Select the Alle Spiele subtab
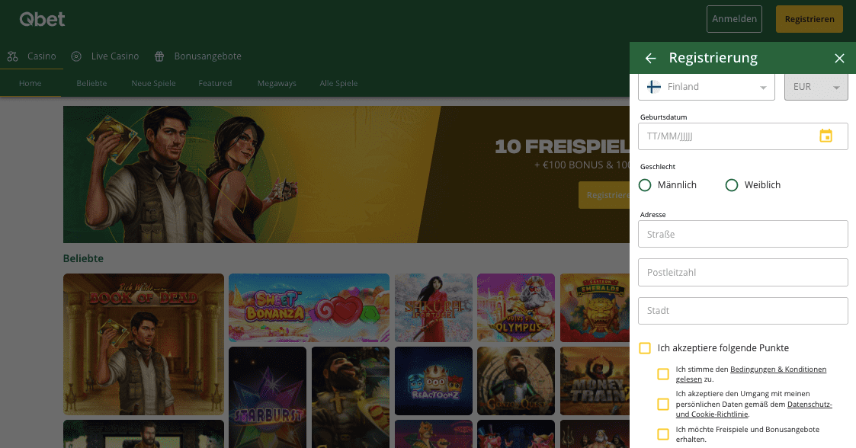This screenshot has height=448, width=856. (x=338, y=84)
